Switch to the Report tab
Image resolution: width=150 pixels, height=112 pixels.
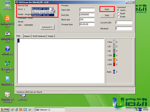coord(27,36)
